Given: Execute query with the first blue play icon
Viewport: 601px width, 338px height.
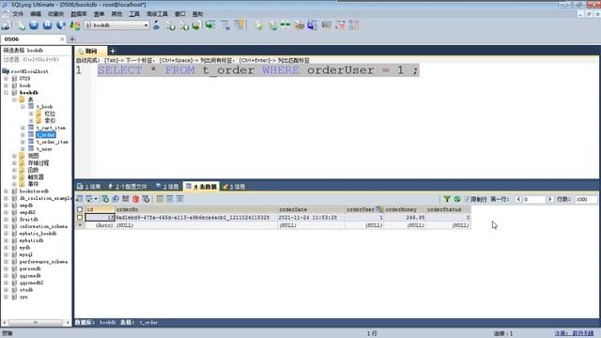Looking at the screenshot, I should pyautogui.click(x=34, y=25).
